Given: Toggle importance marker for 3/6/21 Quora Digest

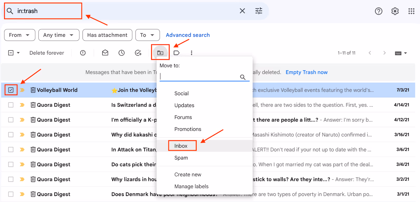Looking at the screenshot, I should click(x=22, y=150).
